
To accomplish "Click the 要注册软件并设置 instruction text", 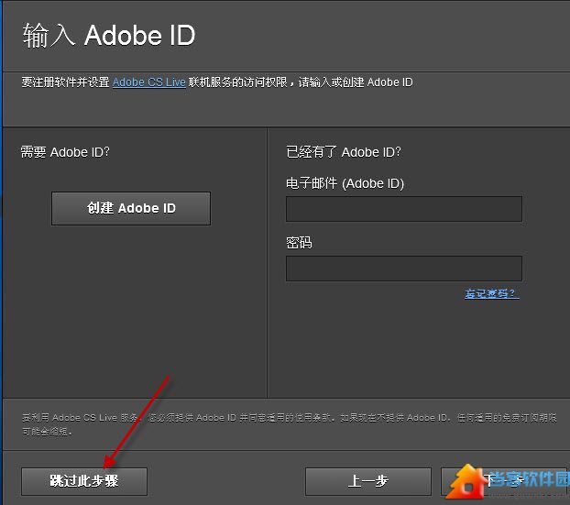I will [66, 82].
